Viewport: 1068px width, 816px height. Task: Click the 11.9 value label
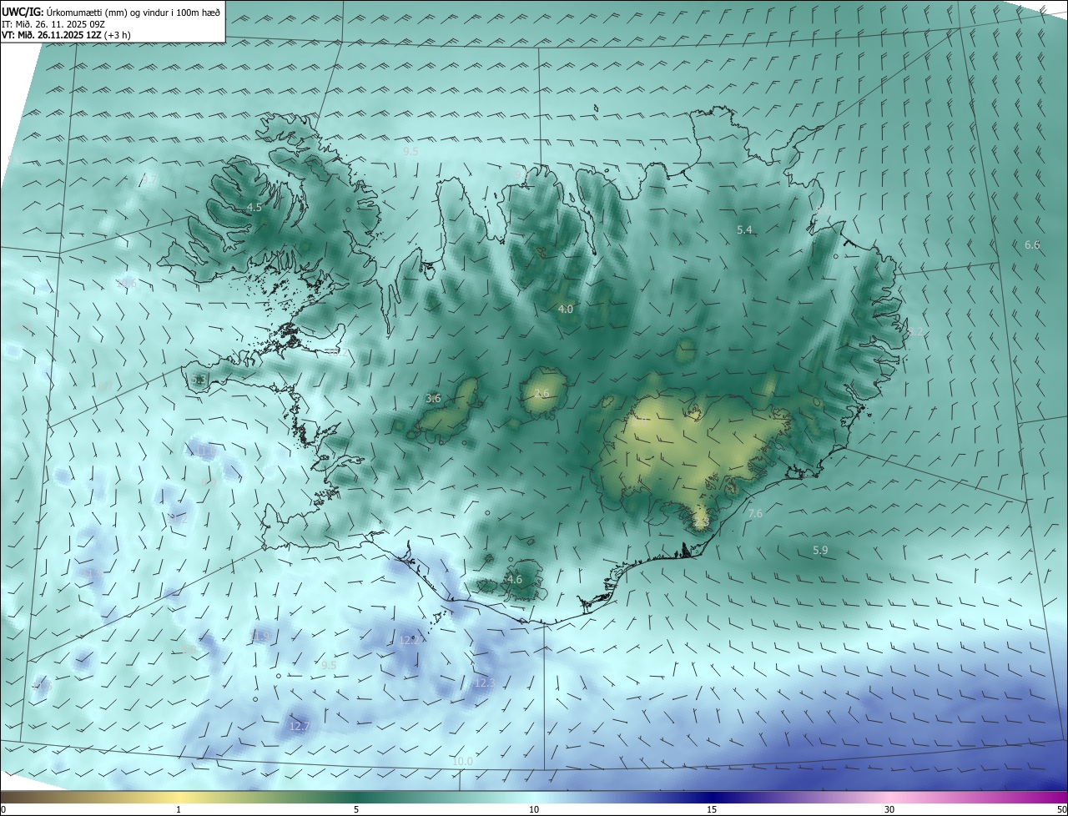[x=259, y=637]
